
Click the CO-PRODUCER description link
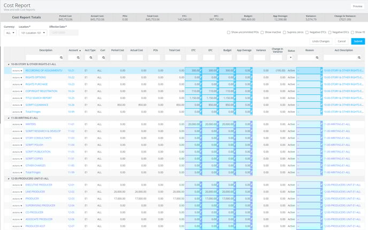point(34,212)
